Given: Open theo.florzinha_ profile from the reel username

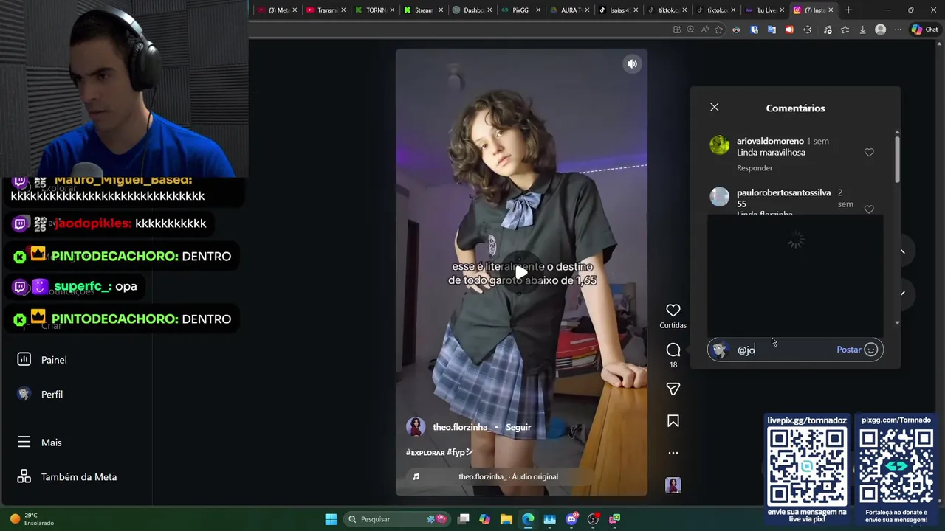Looking at the screenshot, I should point(461,427).
